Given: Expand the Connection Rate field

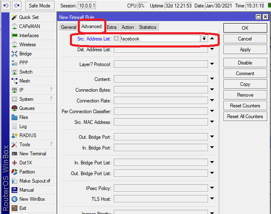Looking at the screenshot, I should point(212,100).
